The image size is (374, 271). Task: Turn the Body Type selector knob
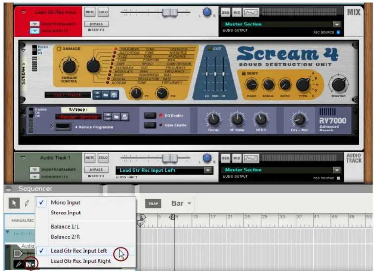coord(303,84)
